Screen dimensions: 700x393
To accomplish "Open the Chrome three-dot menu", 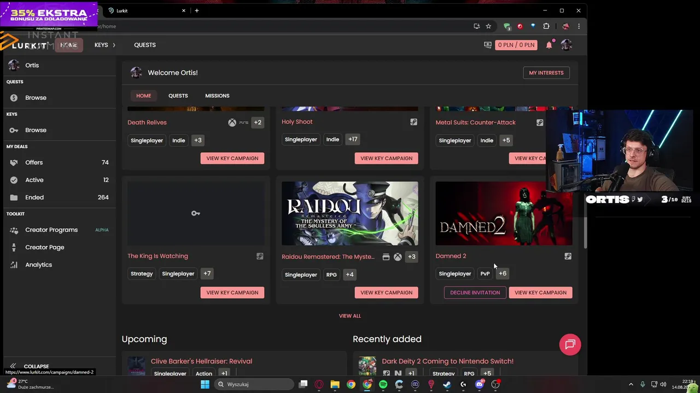I will tap(579, 26).
